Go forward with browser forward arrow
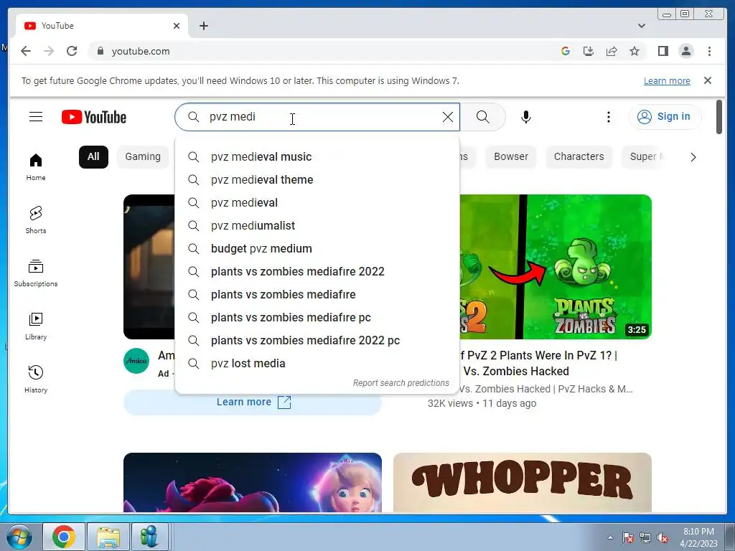 49,51
